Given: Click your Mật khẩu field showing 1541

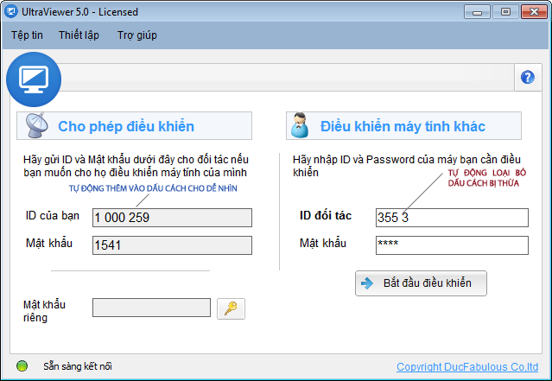Looking at the screenshot, I should click(172, 245).
